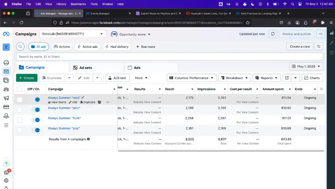Open the Always Summer "jazz" campaign link

[64, 108]
